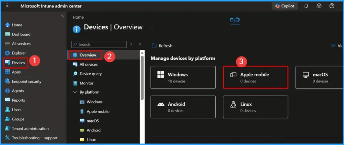Image resolution: width=344 pixels, height=145 pixels.
Task: Click the All services icon
Action: [7, 44]
